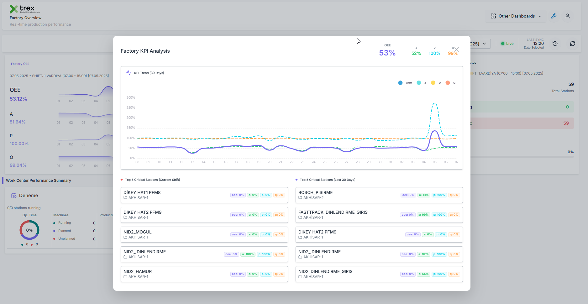Click the a: 99% badge on FASTTRACK_DINLENDIRME_GIRIS
This screenshot has width=588, height=304.
[423, 215]
